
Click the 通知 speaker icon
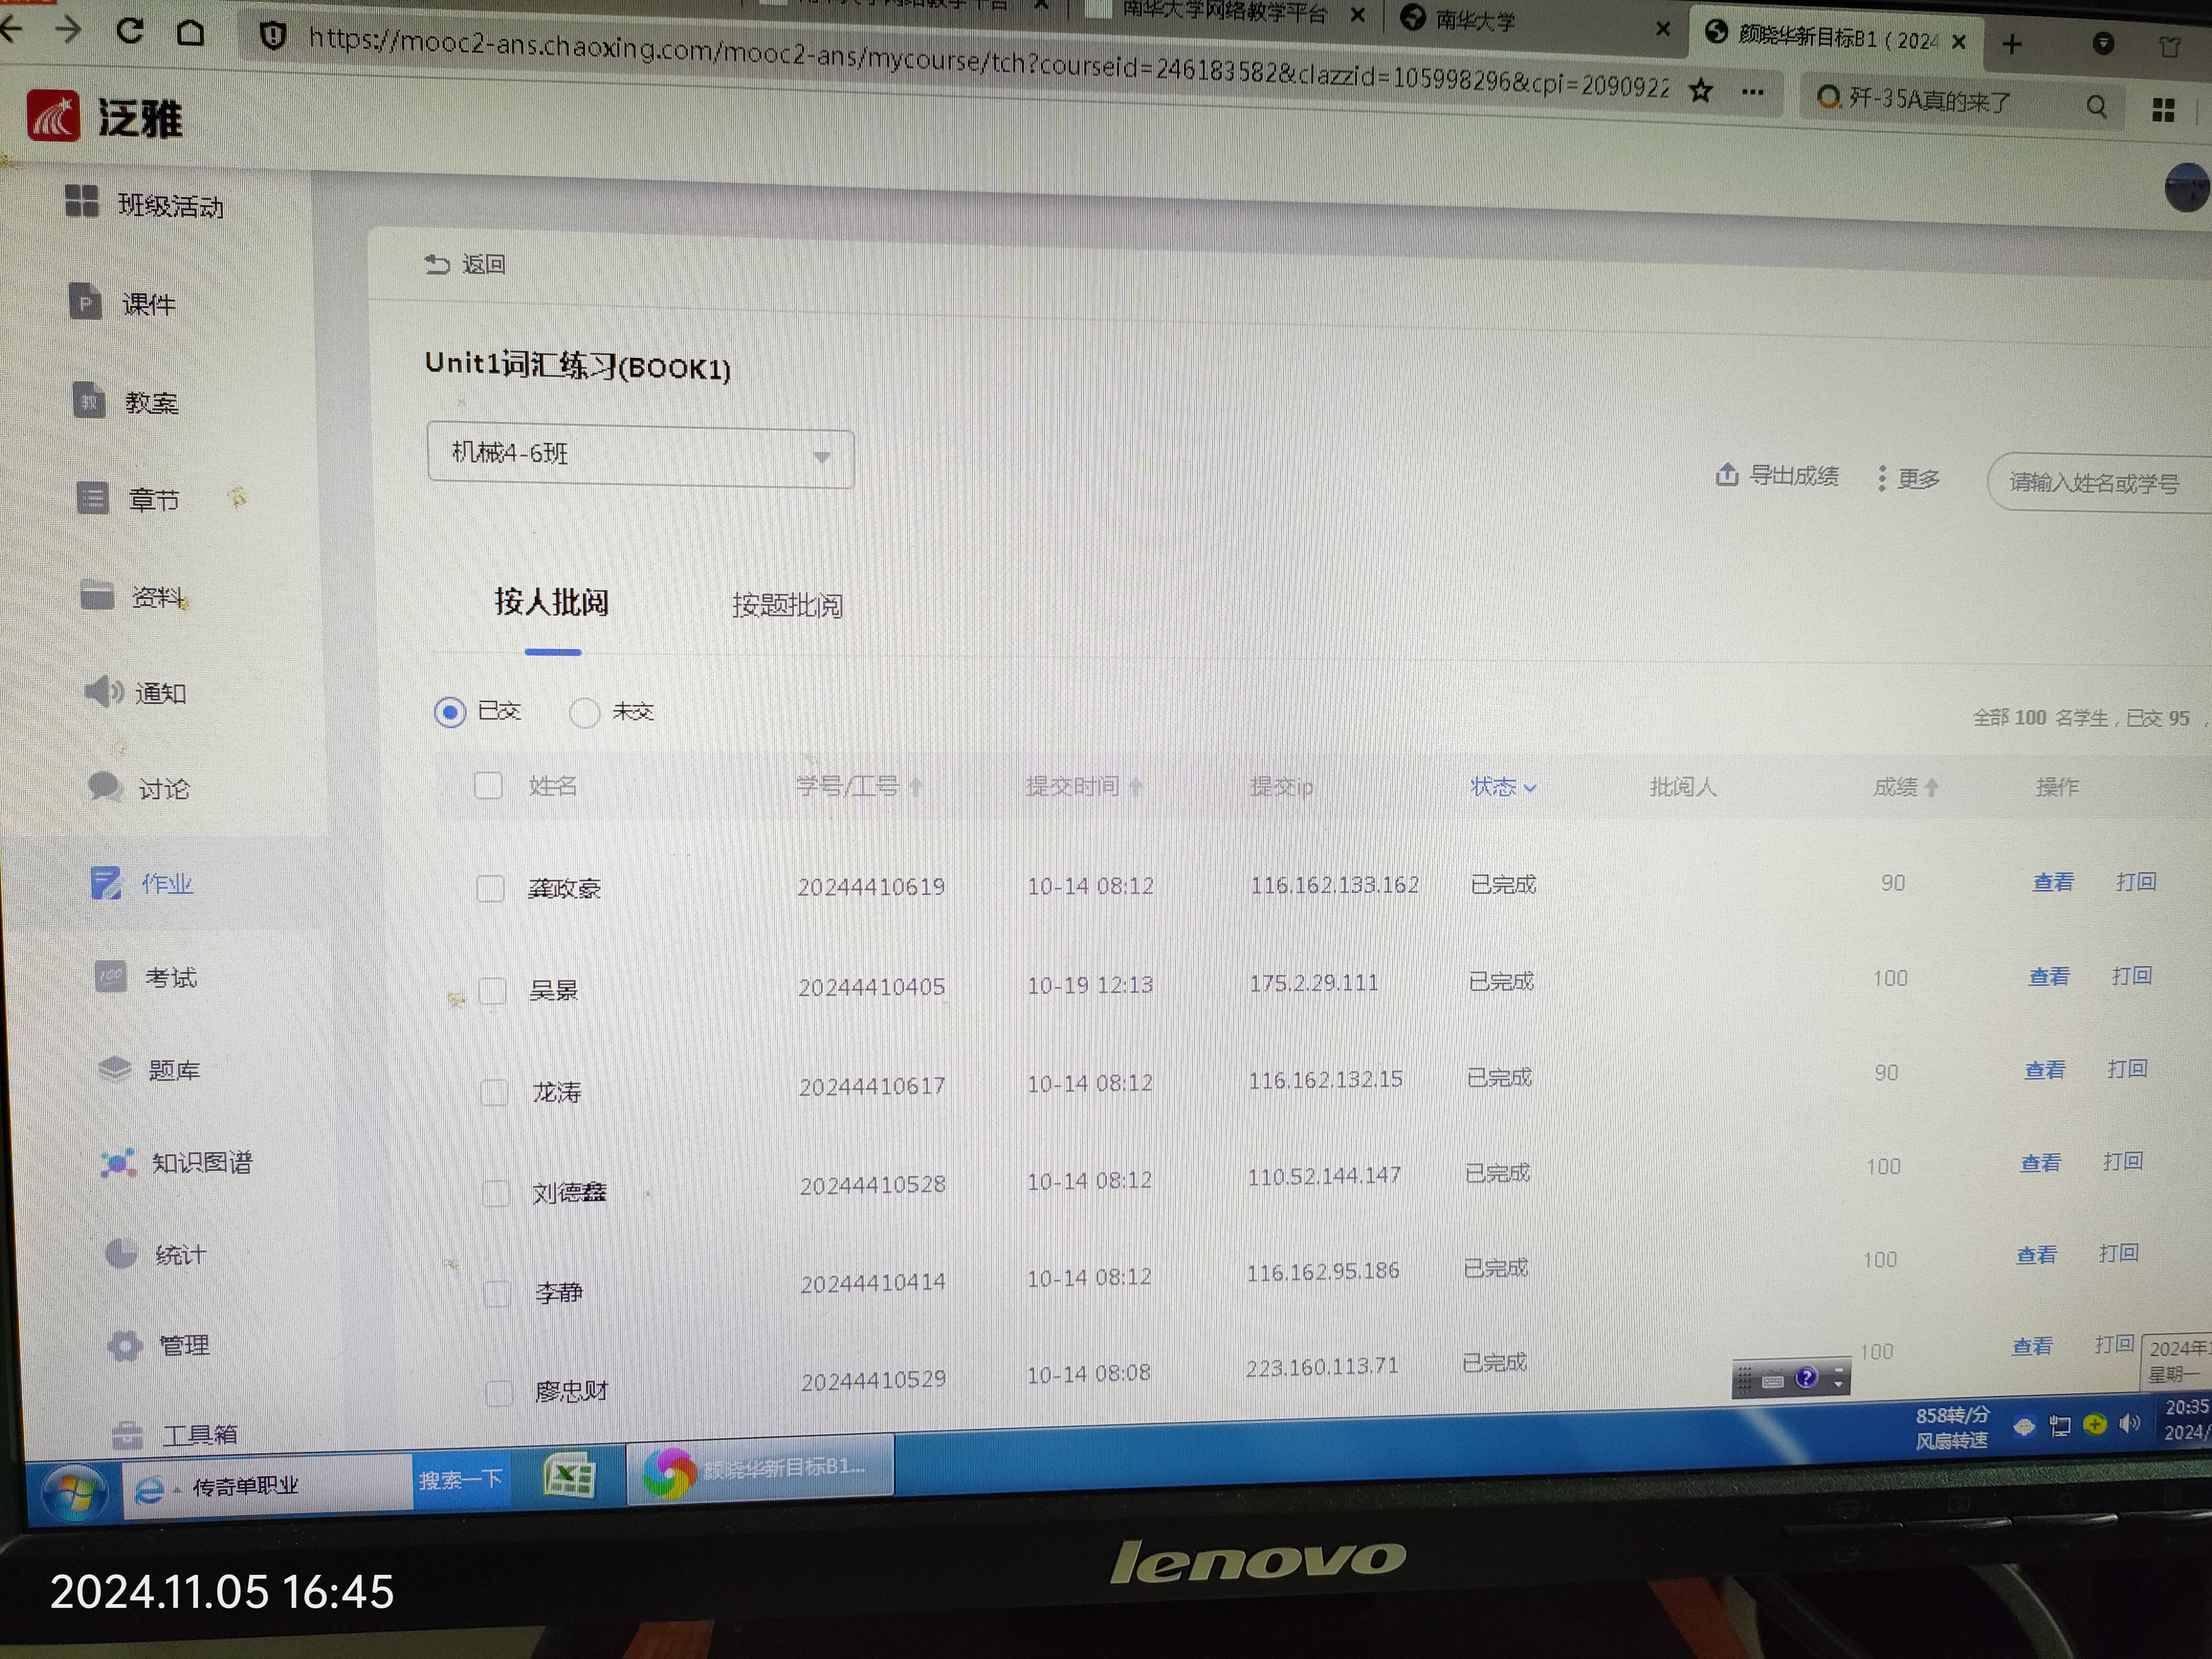tap(102, 691)
